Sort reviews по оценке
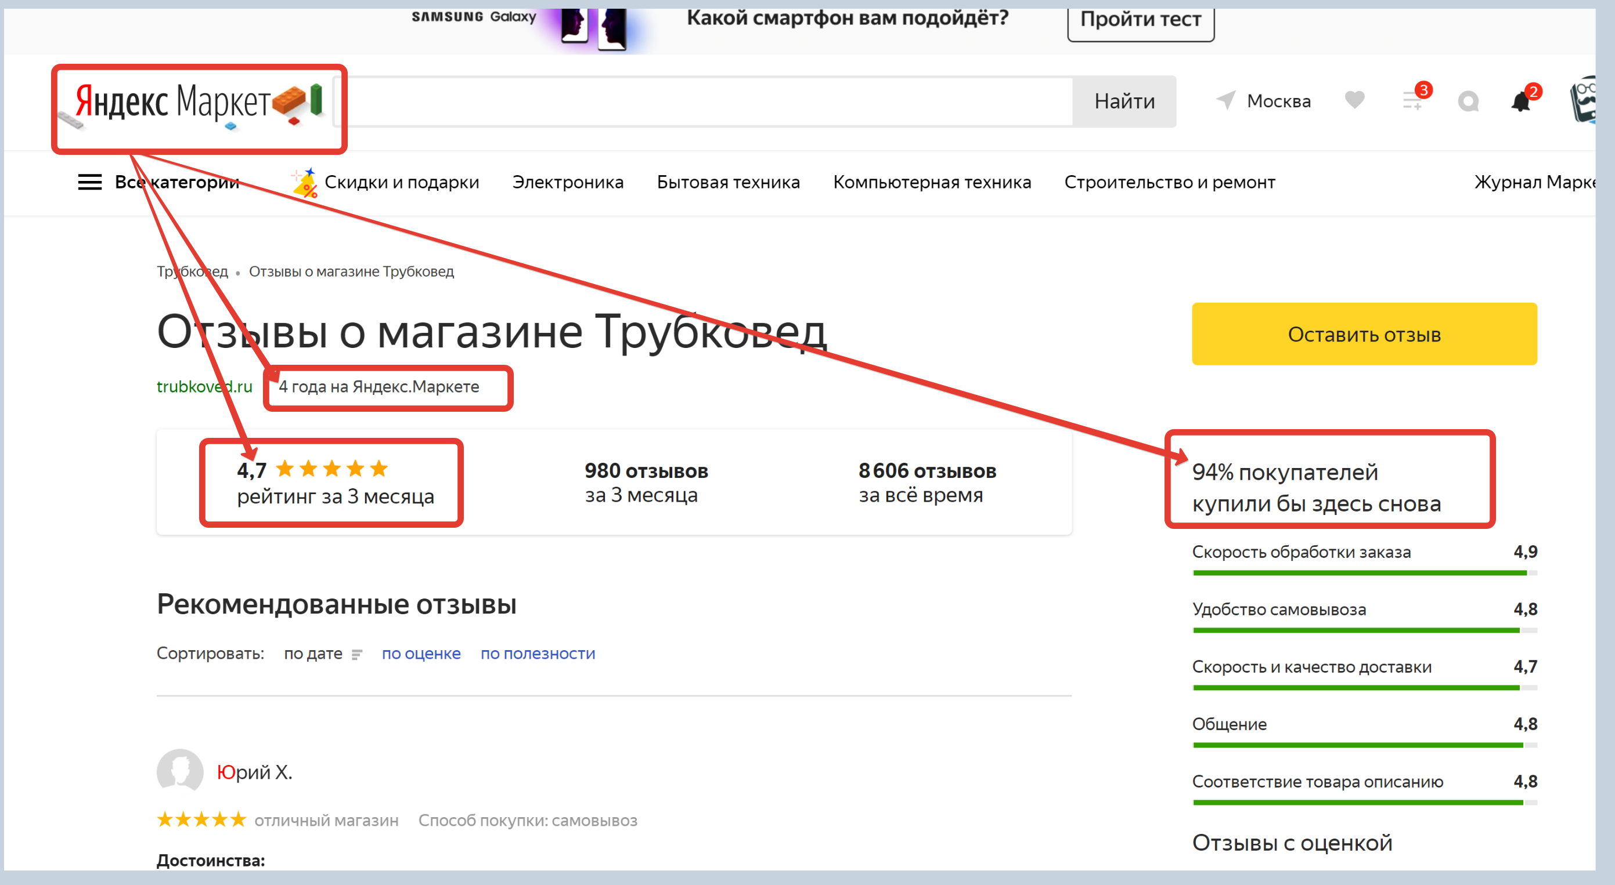The height and width of the screenshot is (885, 1615). tap(421, 653)
